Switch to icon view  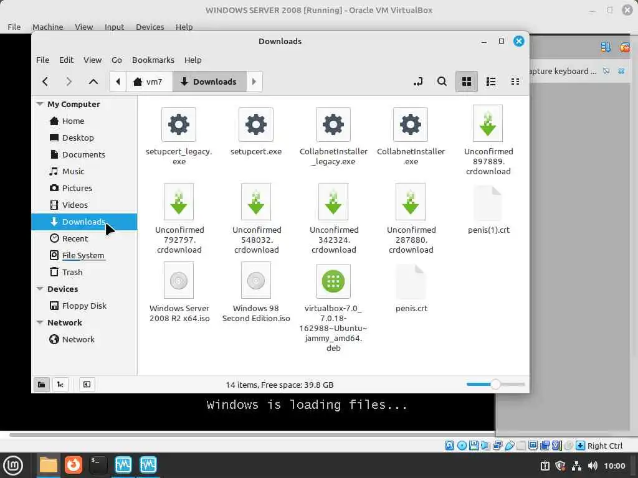coord(466,82)
